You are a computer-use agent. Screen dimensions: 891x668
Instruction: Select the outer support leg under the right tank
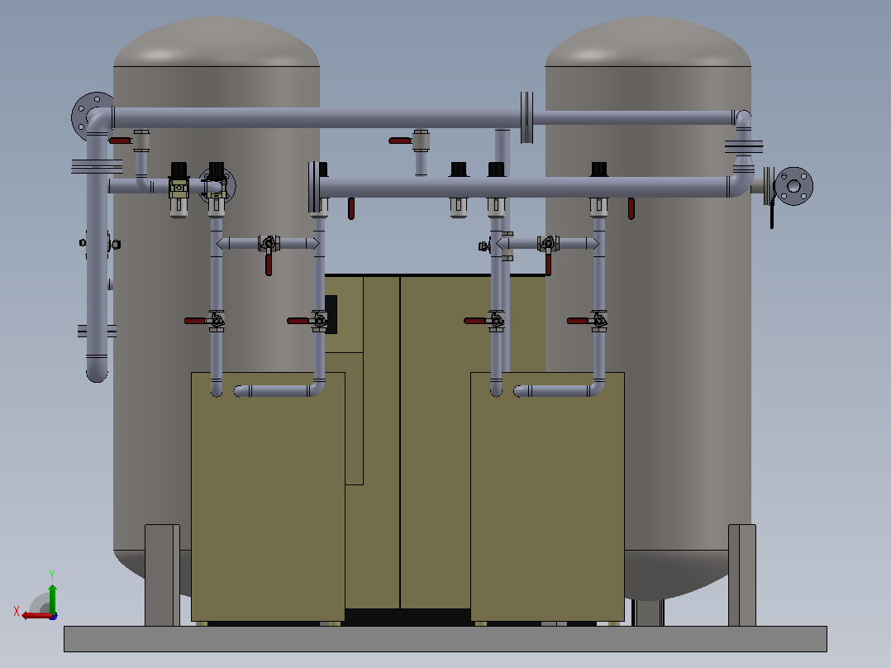pos(742,575)
